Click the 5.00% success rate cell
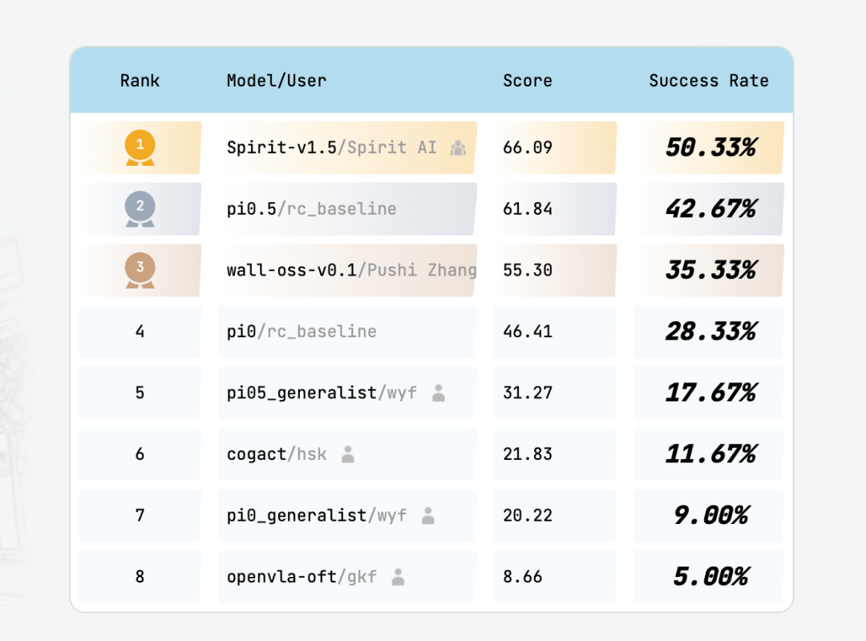 click(x=710, y=577)
